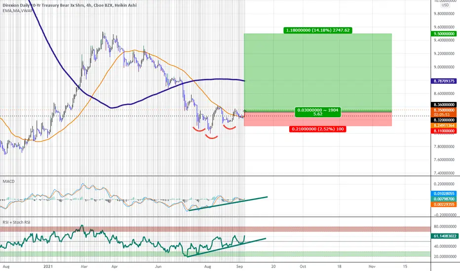Click the 8.11000000 red stop price tag

444,131
